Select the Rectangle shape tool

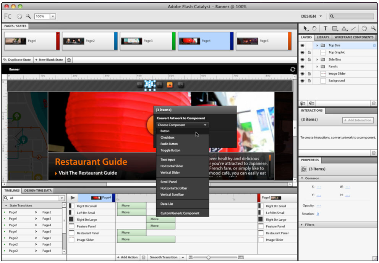point(335,29)
